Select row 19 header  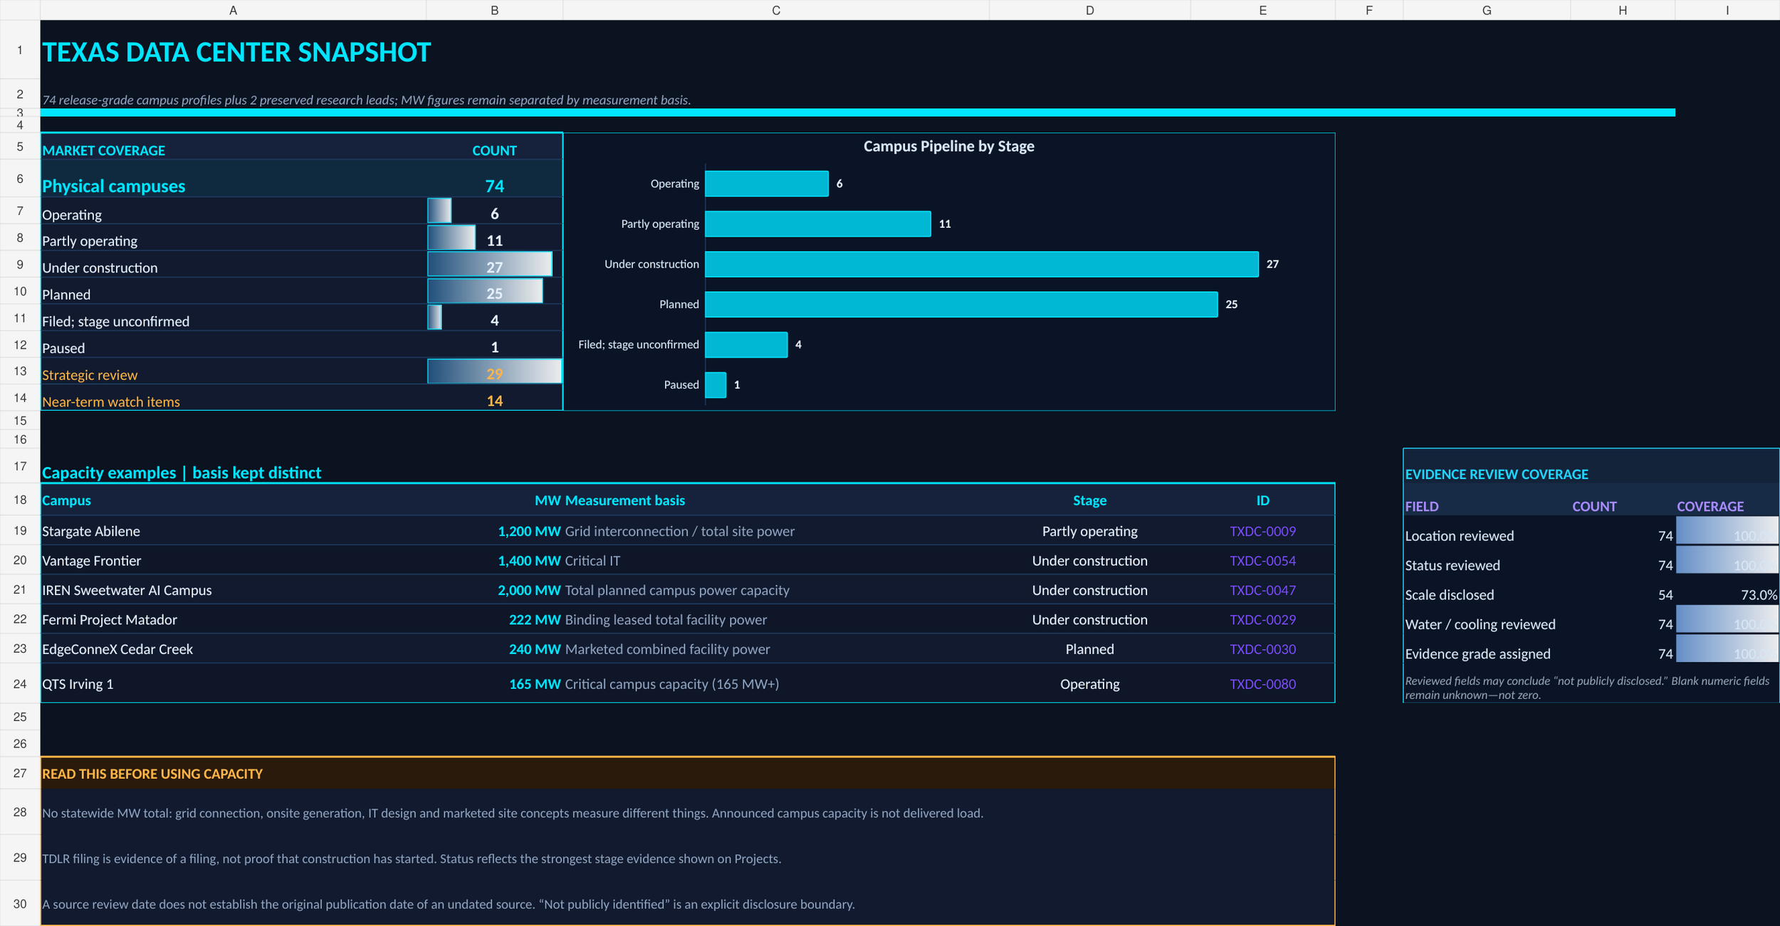pos(20,531)
